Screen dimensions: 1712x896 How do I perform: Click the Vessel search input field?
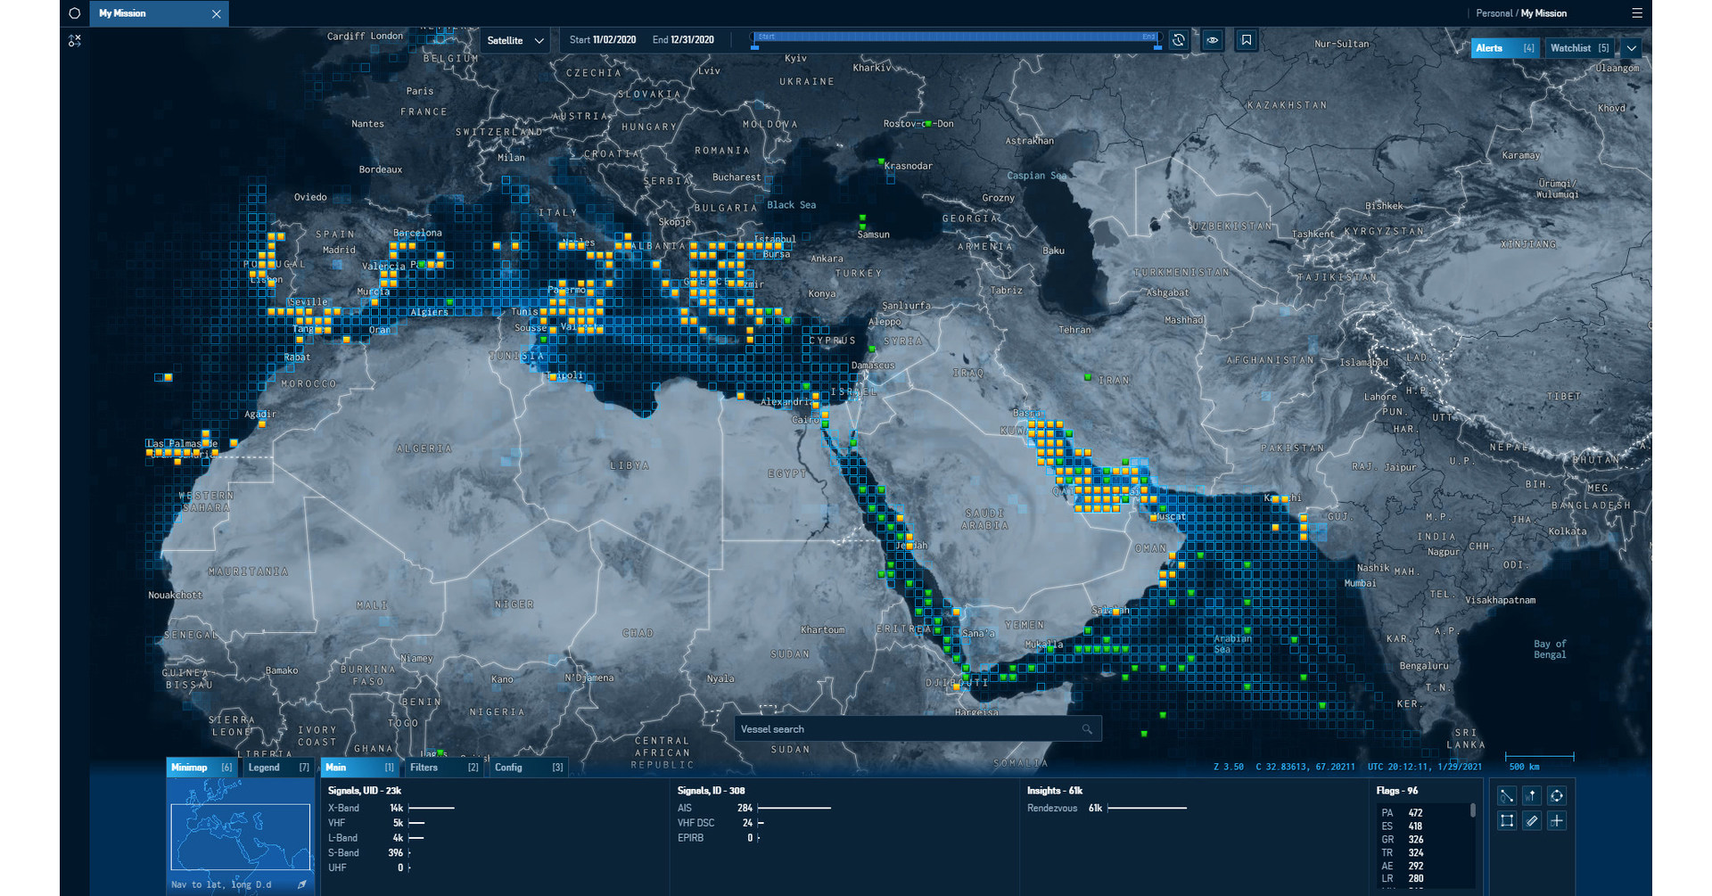click(908, 729)
